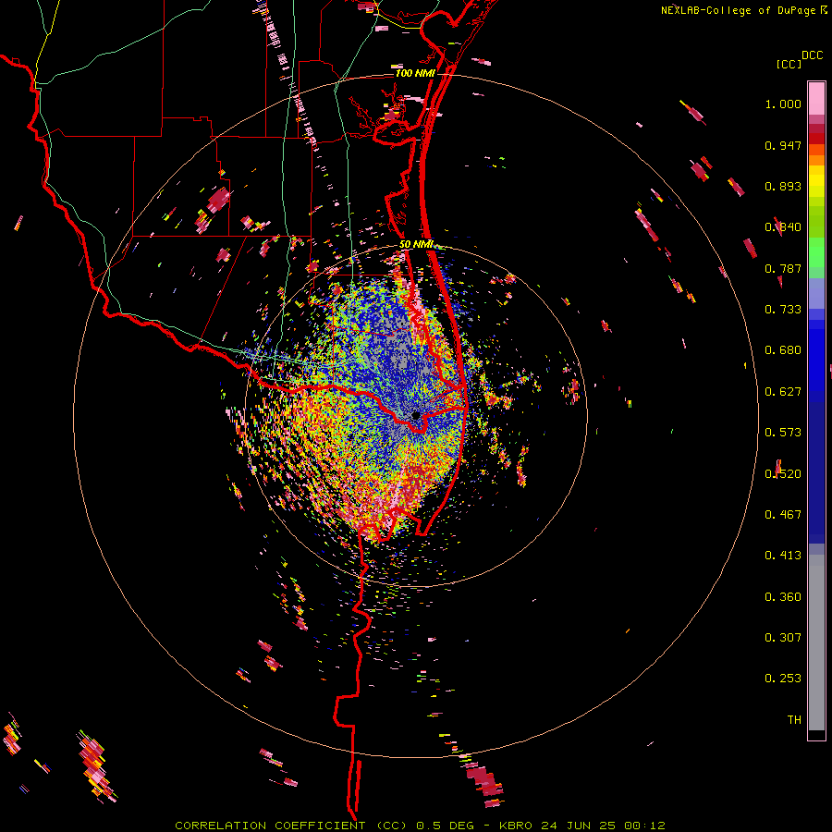This screenshot has height=832, width=832.
Task: Click the 0.360 color scale value
Action: coord(783,597)
